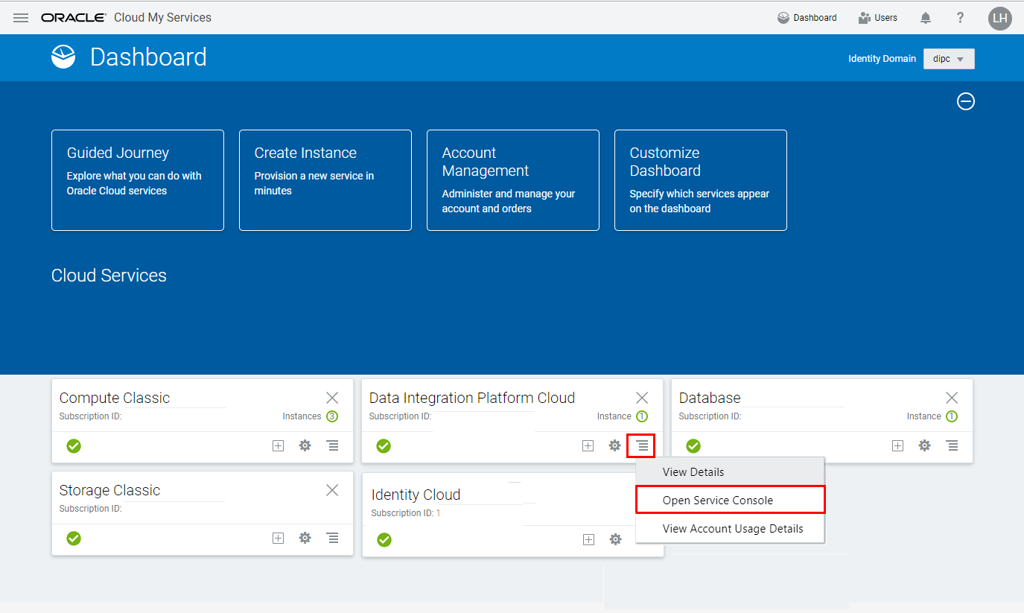Open the Compute Classic gear settings
This screenshot has width=1024, height=613.
tap(305, 446)
